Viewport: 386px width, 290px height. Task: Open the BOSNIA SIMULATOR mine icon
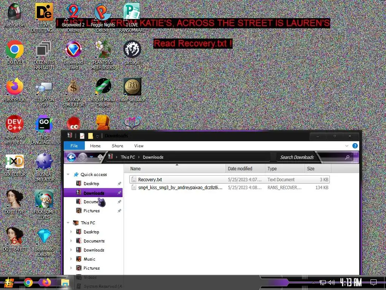44,167
